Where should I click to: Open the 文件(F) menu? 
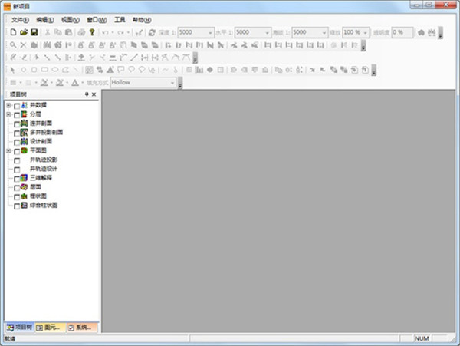[x=20, y=19]
